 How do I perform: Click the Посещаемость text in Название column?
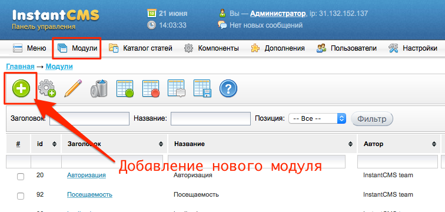click(196, 195)
